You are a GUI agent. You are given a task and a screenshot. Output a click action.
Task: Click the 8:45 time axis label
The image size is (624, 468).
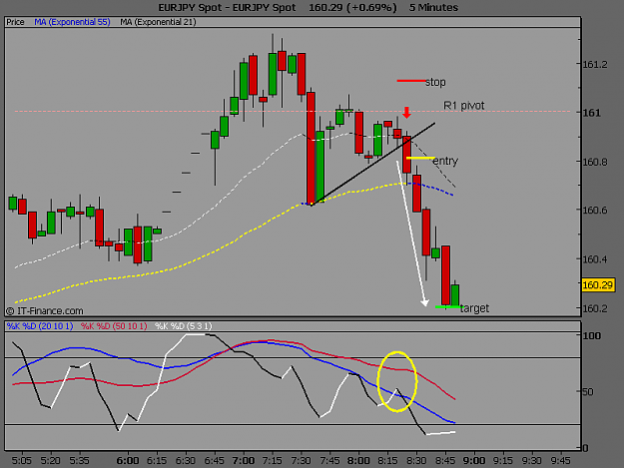tap(445, 461)
